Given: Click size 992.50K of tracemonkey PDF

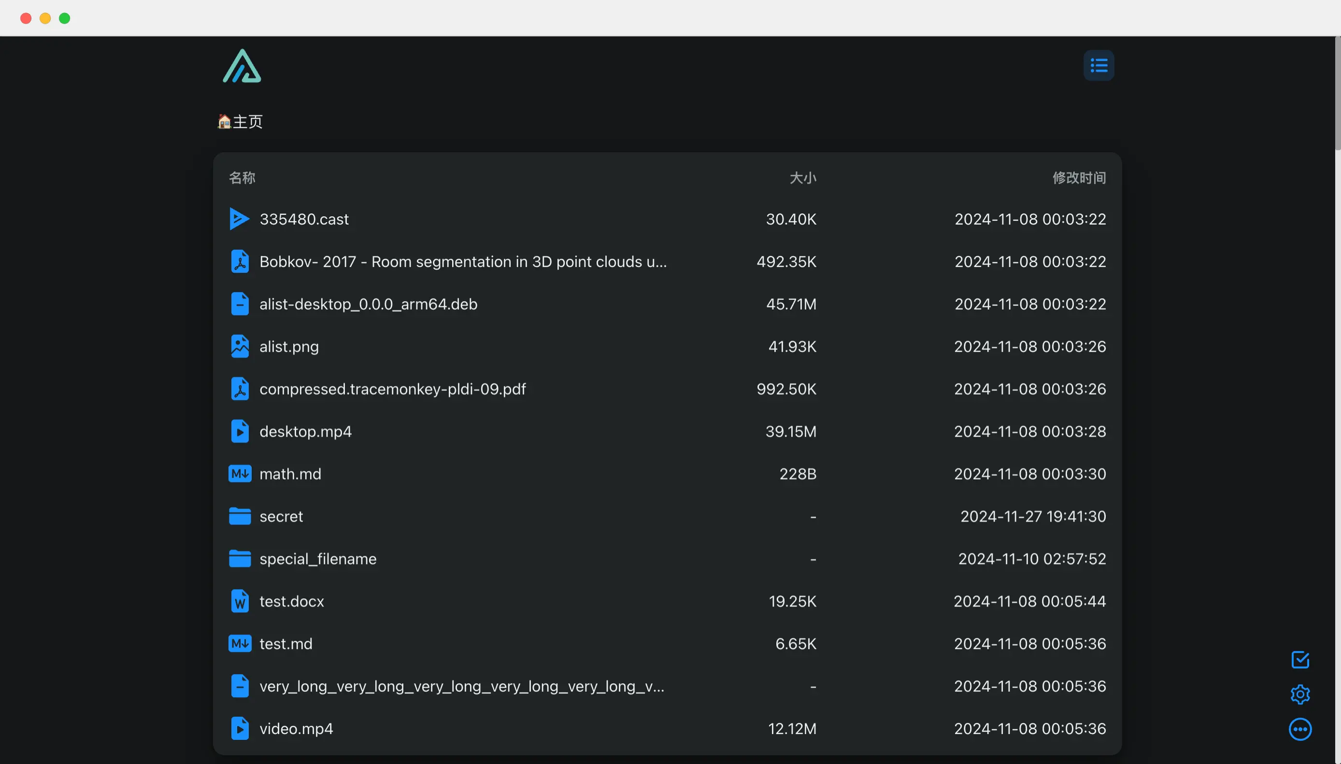Looking at the screenshot, I should (x=786, y=389).
